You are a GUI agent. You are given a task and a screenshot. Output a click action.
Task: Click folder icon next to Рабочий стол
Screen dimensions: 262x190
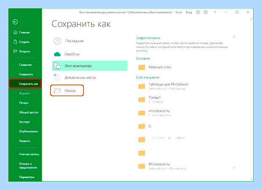pos(142,67)
